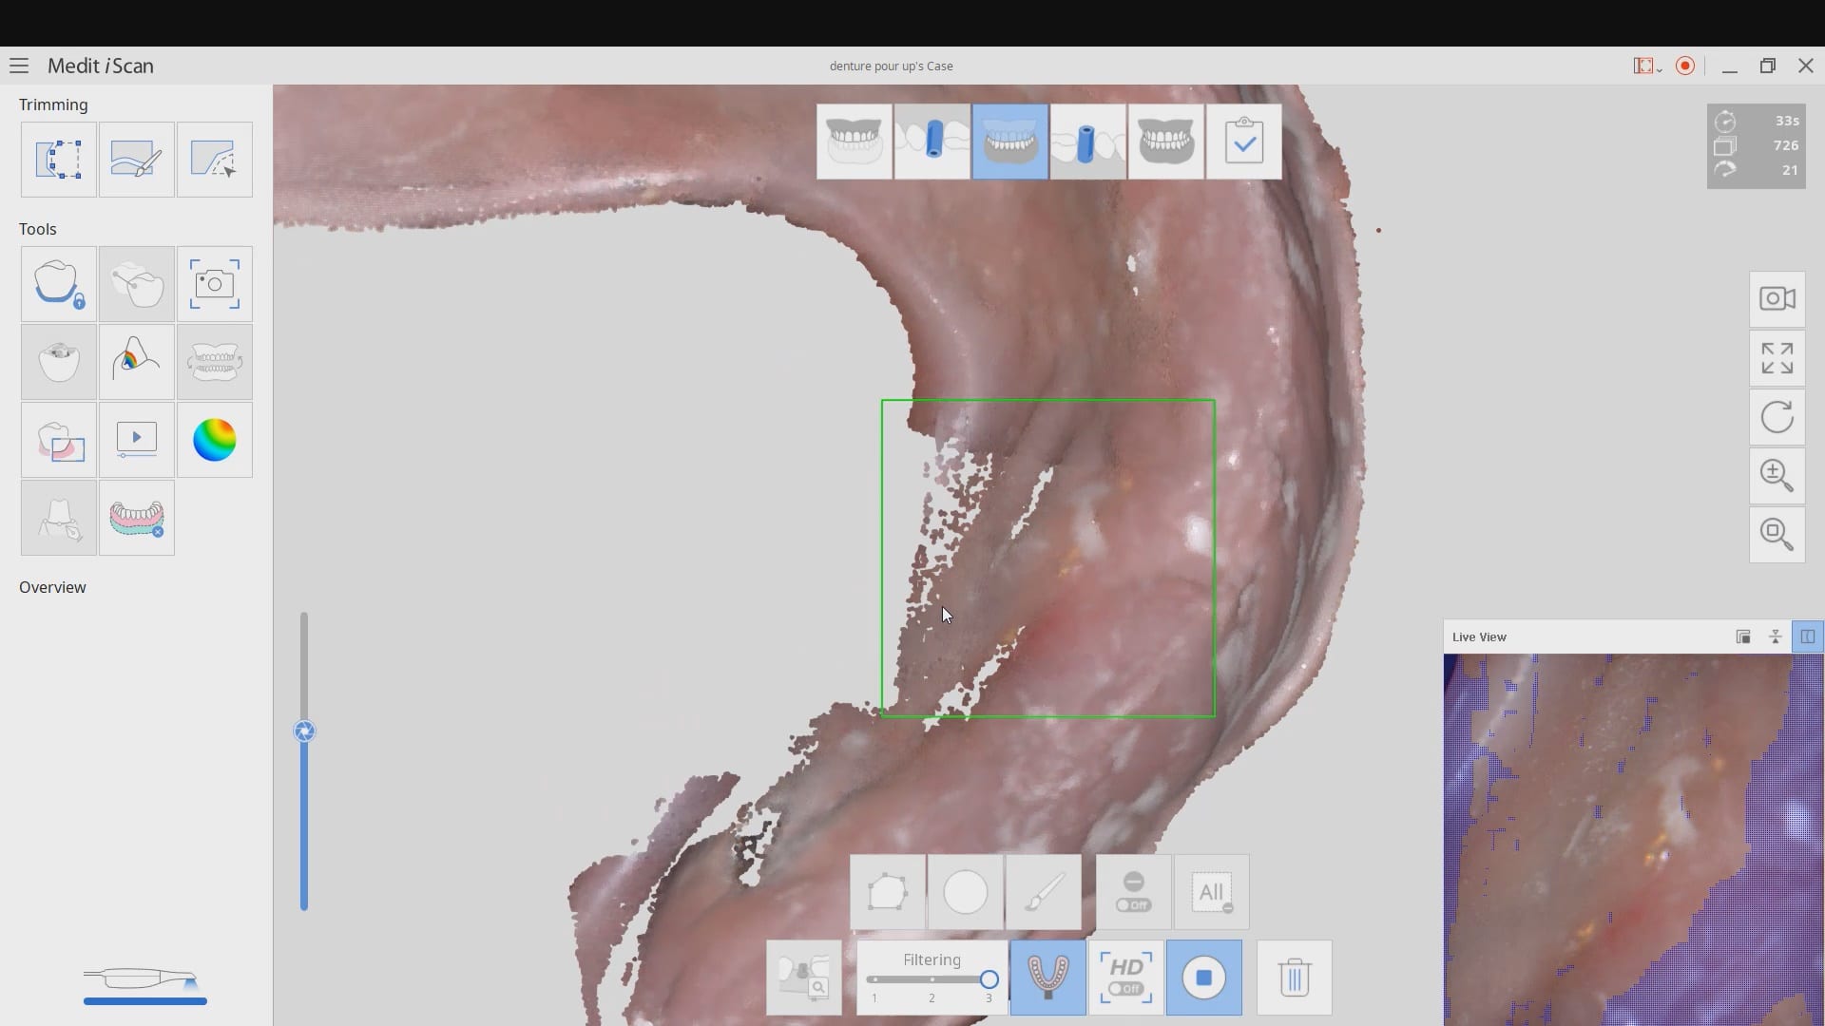Click the delete scan data trash icon
Screen dimensions: 1825x1026
(1294, 978)
